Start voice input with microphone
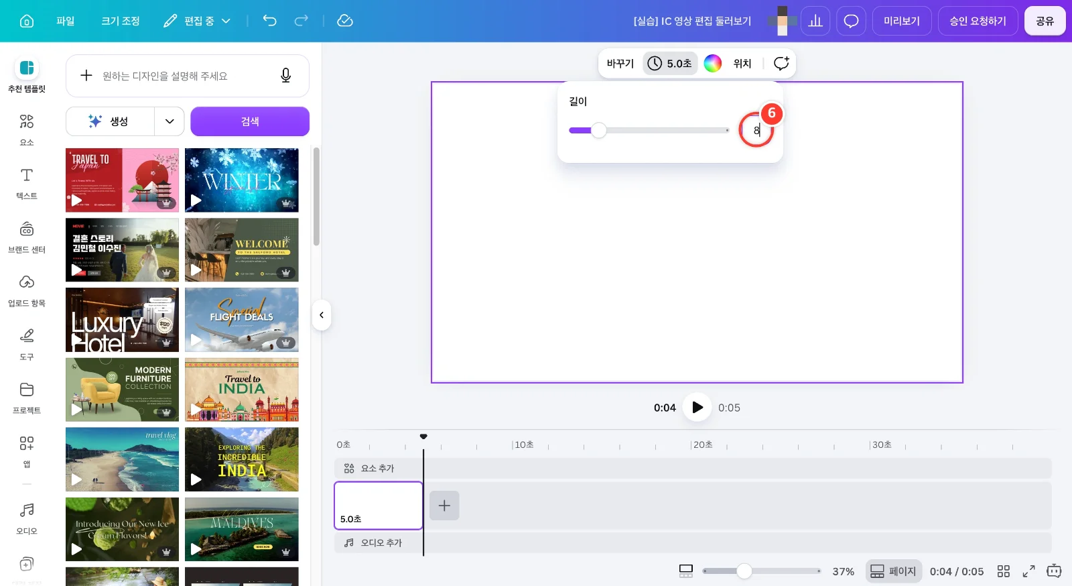The height and width of the screenshot is (586, 1072). [285, 76]
